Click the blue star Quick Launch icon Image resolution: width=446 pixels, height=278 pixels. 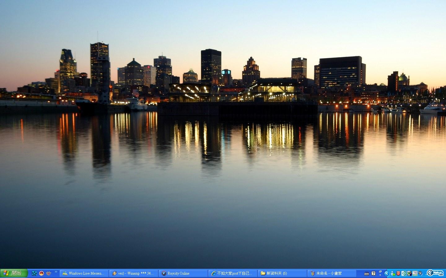click(34, 273)
